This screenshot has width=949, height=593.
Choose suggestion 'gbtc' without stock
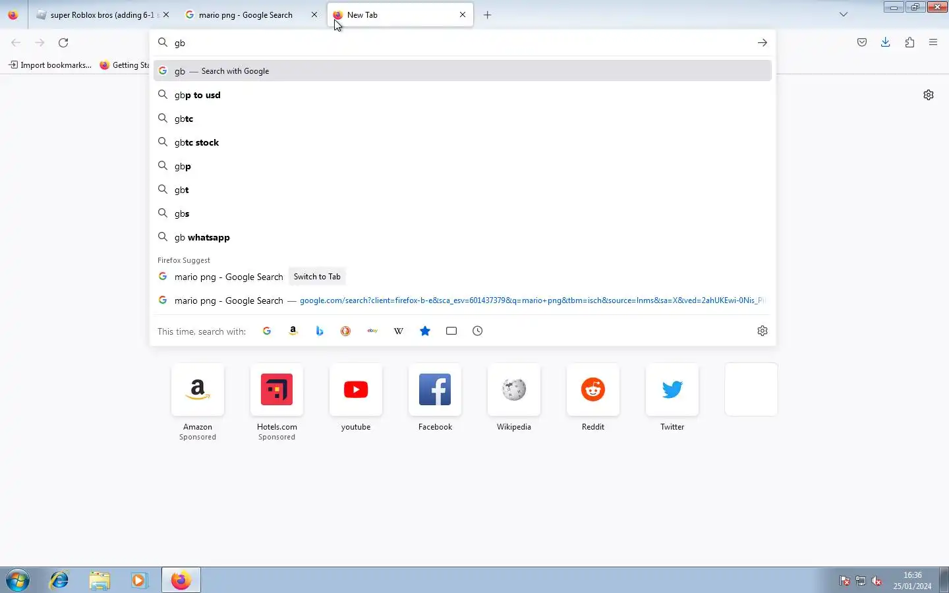click(x=463, y=119)
